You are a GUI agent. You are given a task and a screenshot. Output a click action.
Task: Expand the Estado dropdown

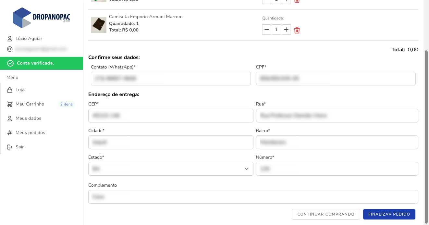[x=171, y=169]
